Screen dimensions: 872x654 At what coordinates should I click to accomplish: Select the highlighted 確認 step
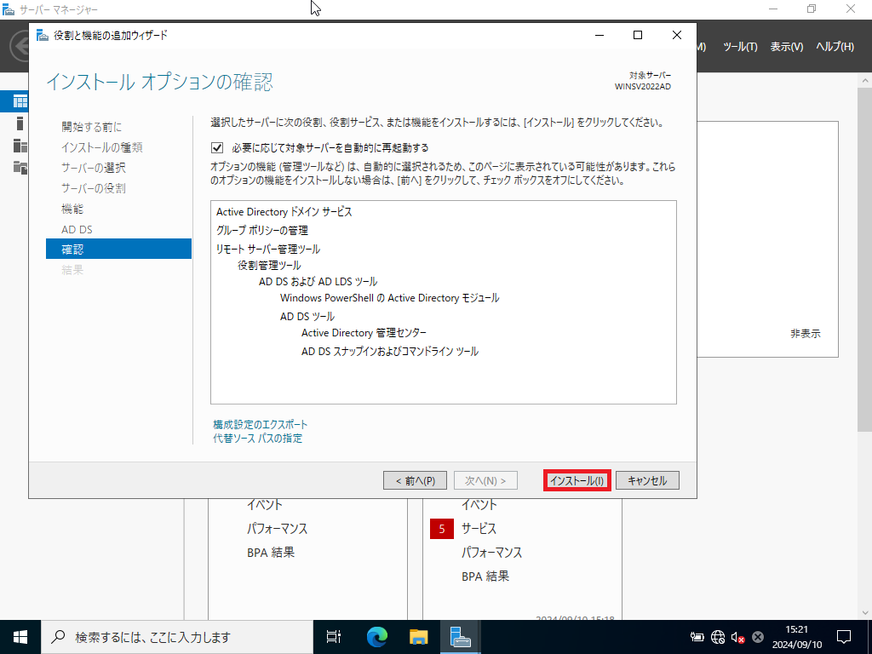pyautogui.click(x=118, y=250)
